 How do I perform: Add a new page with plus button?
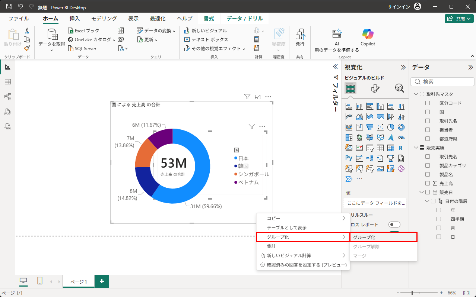point(102,281)
